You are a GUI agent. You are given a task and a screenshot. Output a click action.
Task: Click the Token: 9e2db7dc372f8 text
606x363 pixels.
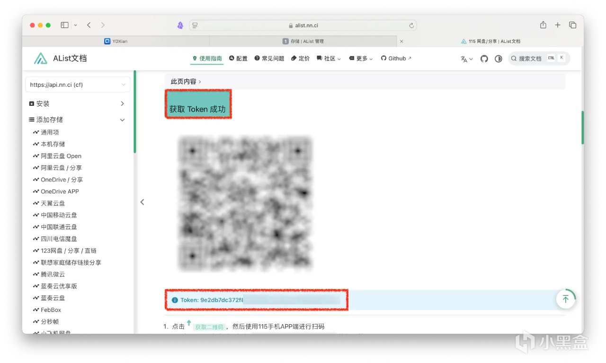coord(212,300)
